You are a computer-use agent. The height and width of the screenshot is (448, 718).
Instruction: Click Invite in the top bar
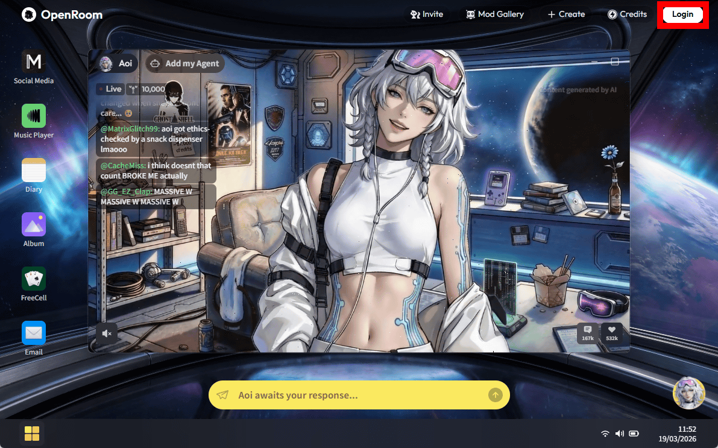click(x=427, y=14)
